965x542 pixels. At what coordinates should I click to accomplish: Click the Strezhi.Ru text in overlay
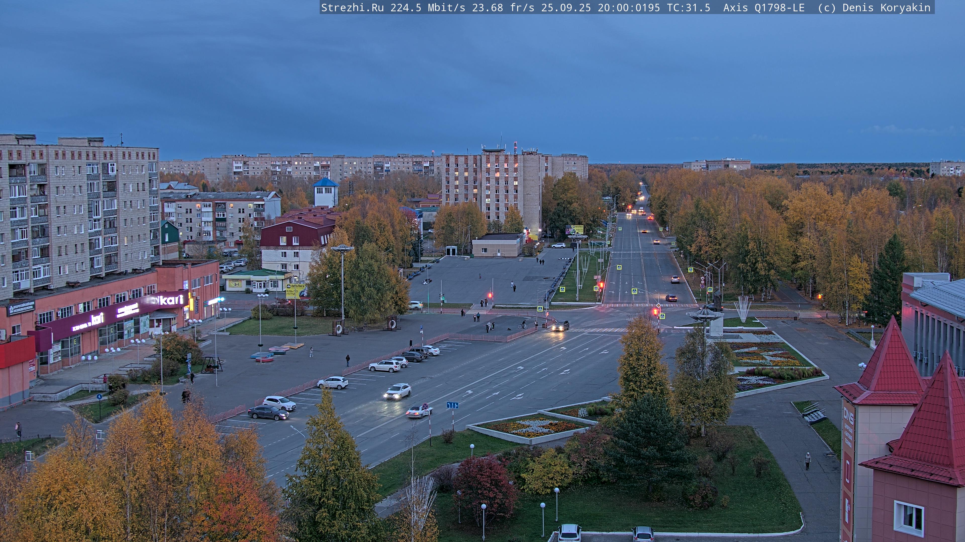pyautogui.click(x=352, y=8)
